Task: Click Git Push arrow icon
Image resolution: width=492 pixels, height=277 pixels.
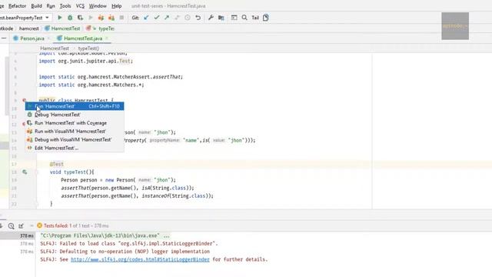Action: tap(167, 18)
